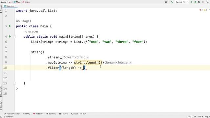Open the TODO tool window
210x118 pixels.
click(26, 114)
